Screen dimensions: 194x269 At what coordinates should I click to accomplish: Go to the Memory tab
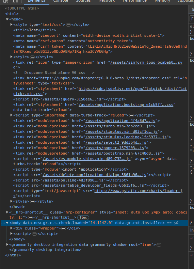162,1
